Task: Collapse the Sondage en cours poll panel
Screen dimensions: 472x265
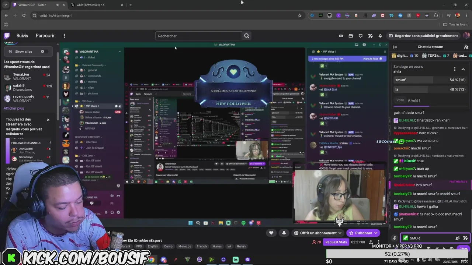Action: pos(463,69)
